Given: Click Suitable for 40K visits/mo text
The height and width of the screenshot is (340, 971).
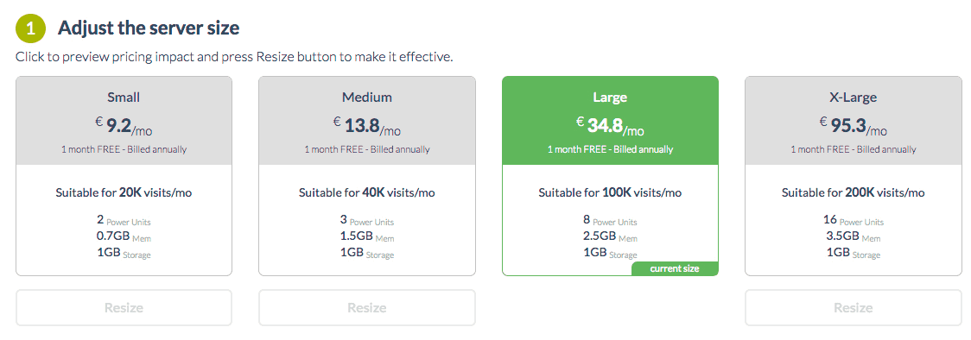Looking at the screenshot, I should click(366, 193).
